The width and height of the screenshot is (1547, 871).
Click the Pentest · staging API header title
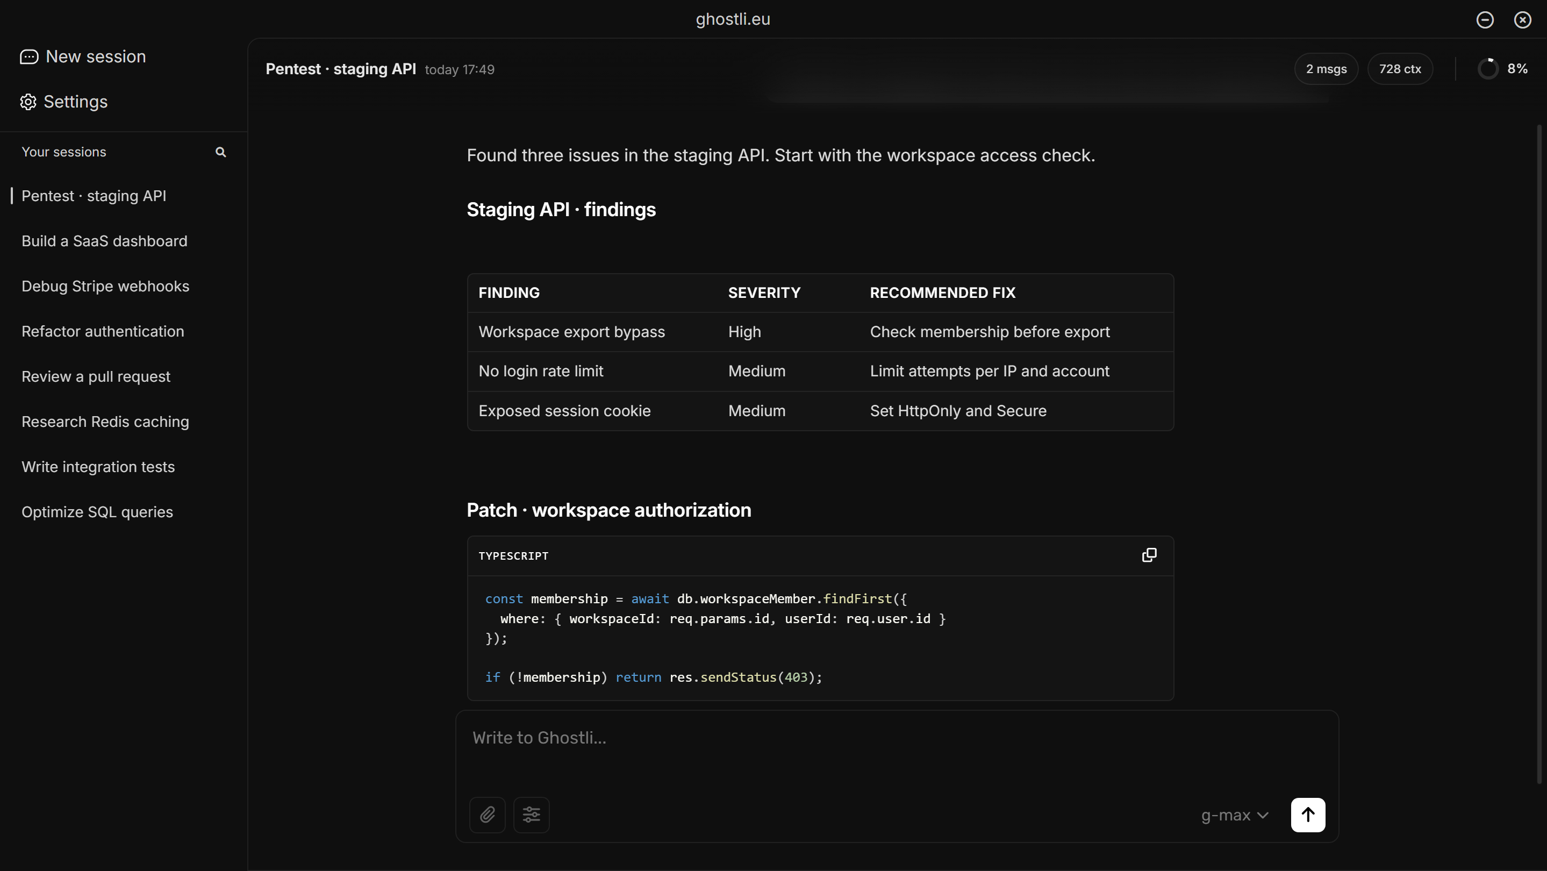click(340, 69)
